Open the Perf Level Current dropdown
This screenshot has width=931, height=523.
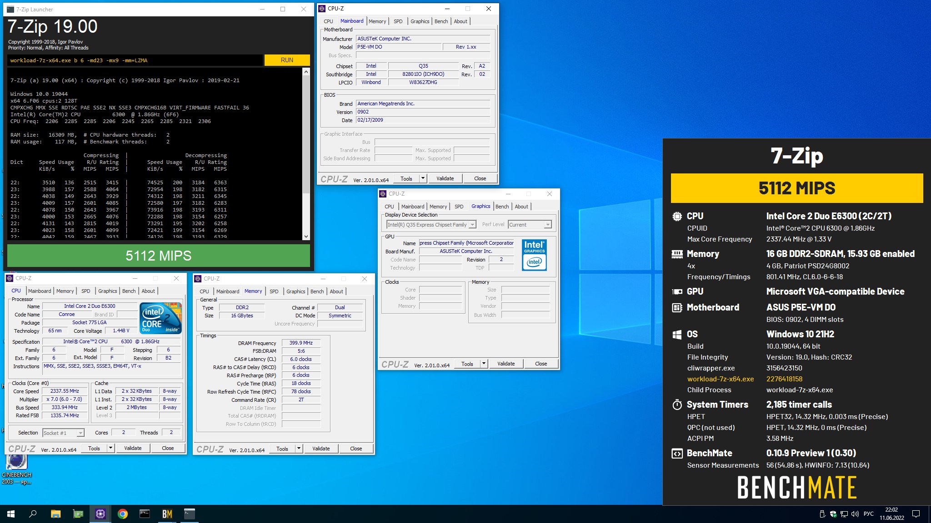530,225
